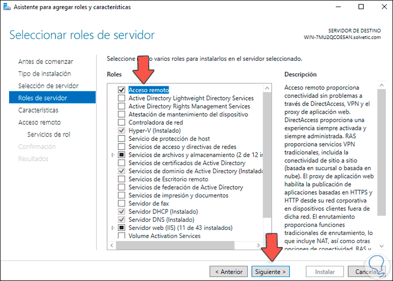The width and height of the screenshot is (393, 281).
Task: Enable Atestación de mantenimiento del dispositivo checkbox
Action: click(x=121, y=114)
